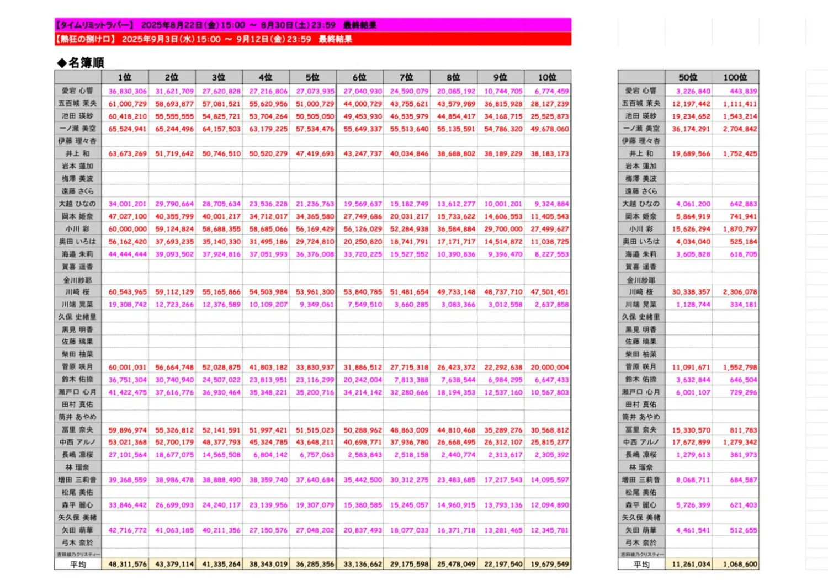Click the 11,261,034 average cell

coord(691,564)
